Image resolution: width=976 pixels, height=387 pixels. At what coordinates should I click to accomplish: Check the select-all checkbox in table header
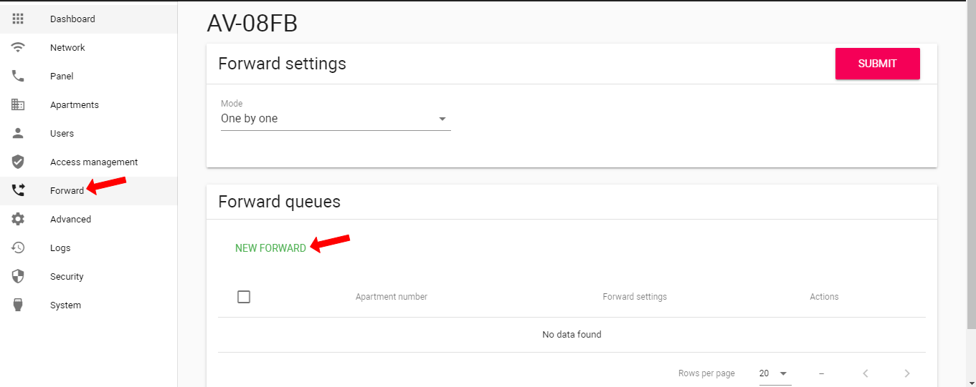tap(244, 297)
